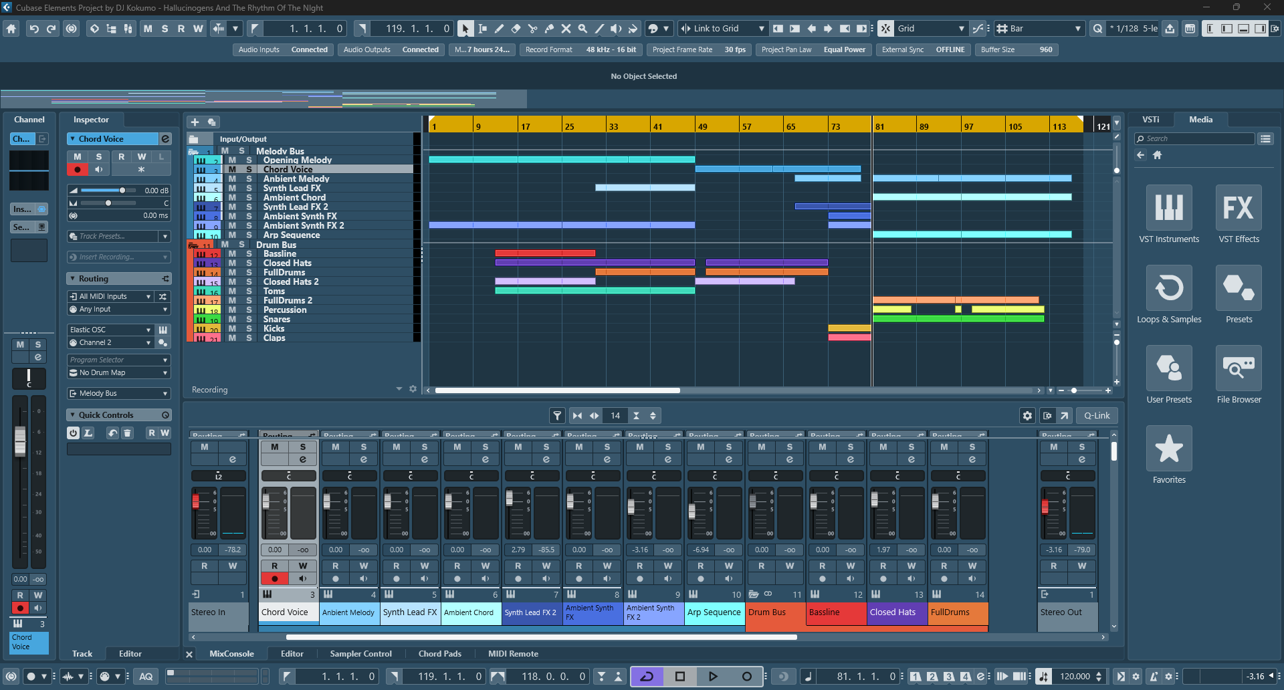
Task: Select the Range Selection tool
Action: (x=482, y=29)
